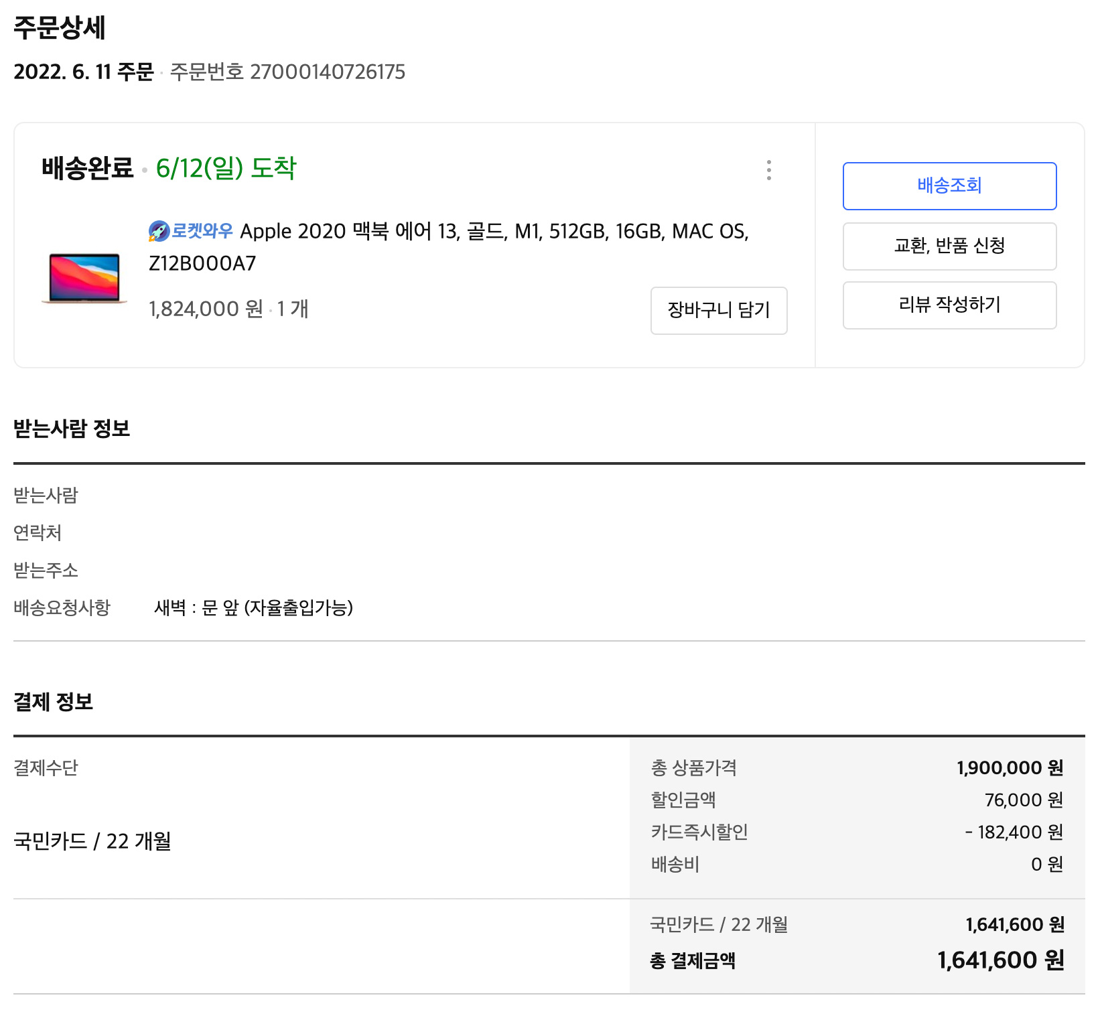This screenshot has height=1026, width=1100.
Task: Click the 배송비 label
Action: coord(675,864)
